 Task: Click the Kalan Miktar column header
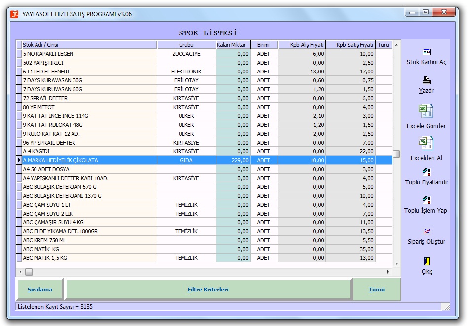pyautogui.click(x=233, y=45)
